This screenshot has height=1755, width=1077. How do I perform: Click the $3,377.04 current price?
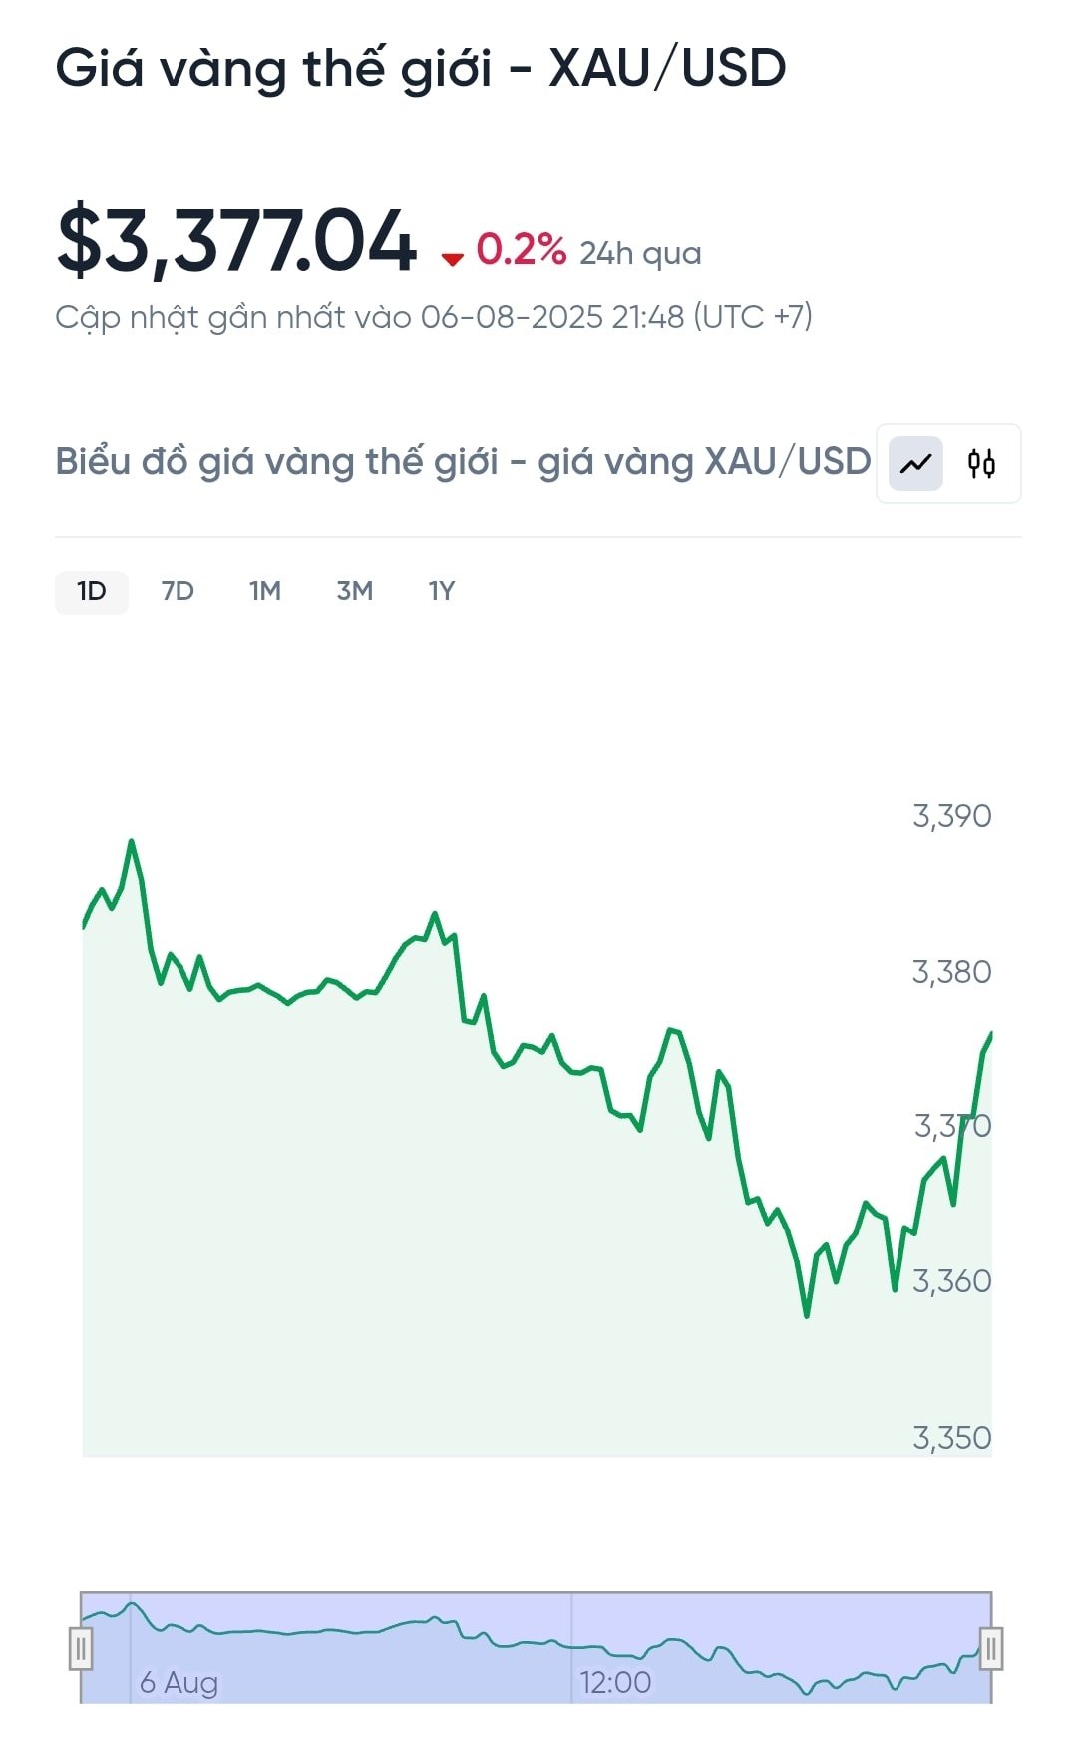pos(236,240)
